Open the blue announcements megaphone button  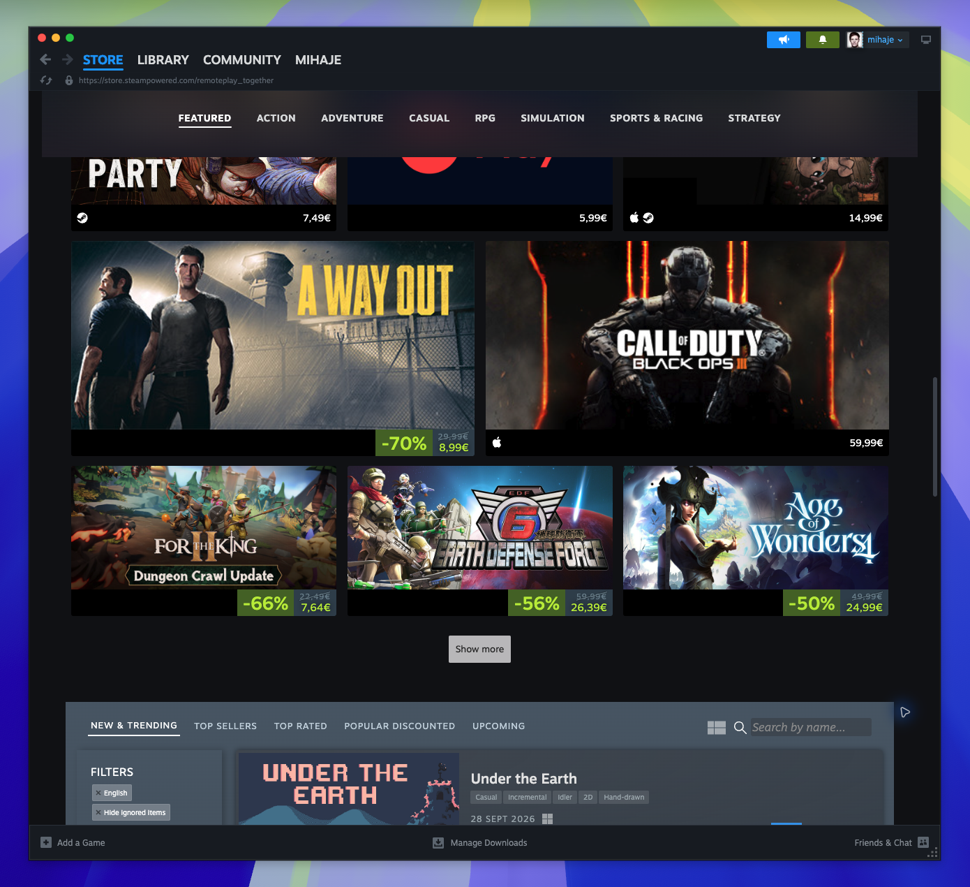point(784,40)
